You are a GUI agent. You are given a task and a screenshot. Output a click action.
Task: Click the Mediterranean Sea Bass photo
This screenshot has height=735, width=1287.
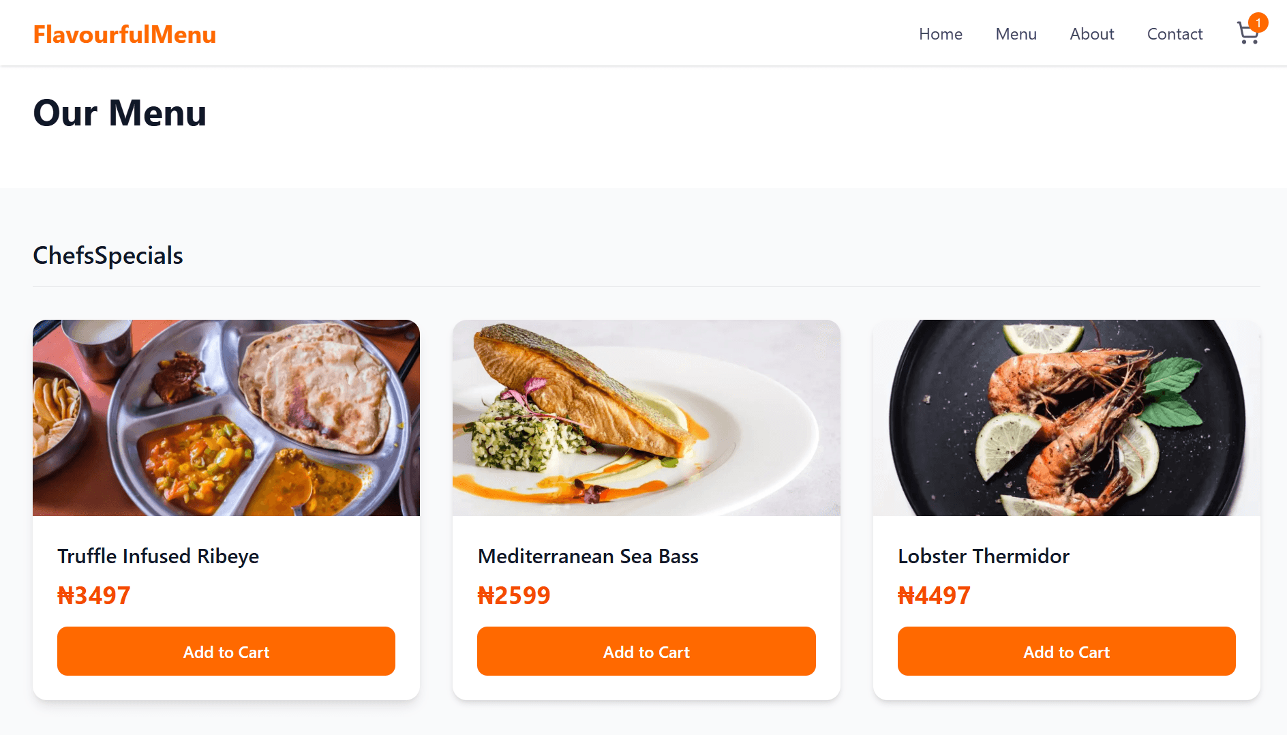[646, 418]
